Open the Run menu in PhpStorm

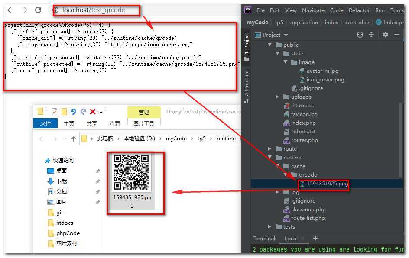coord(380,10)
